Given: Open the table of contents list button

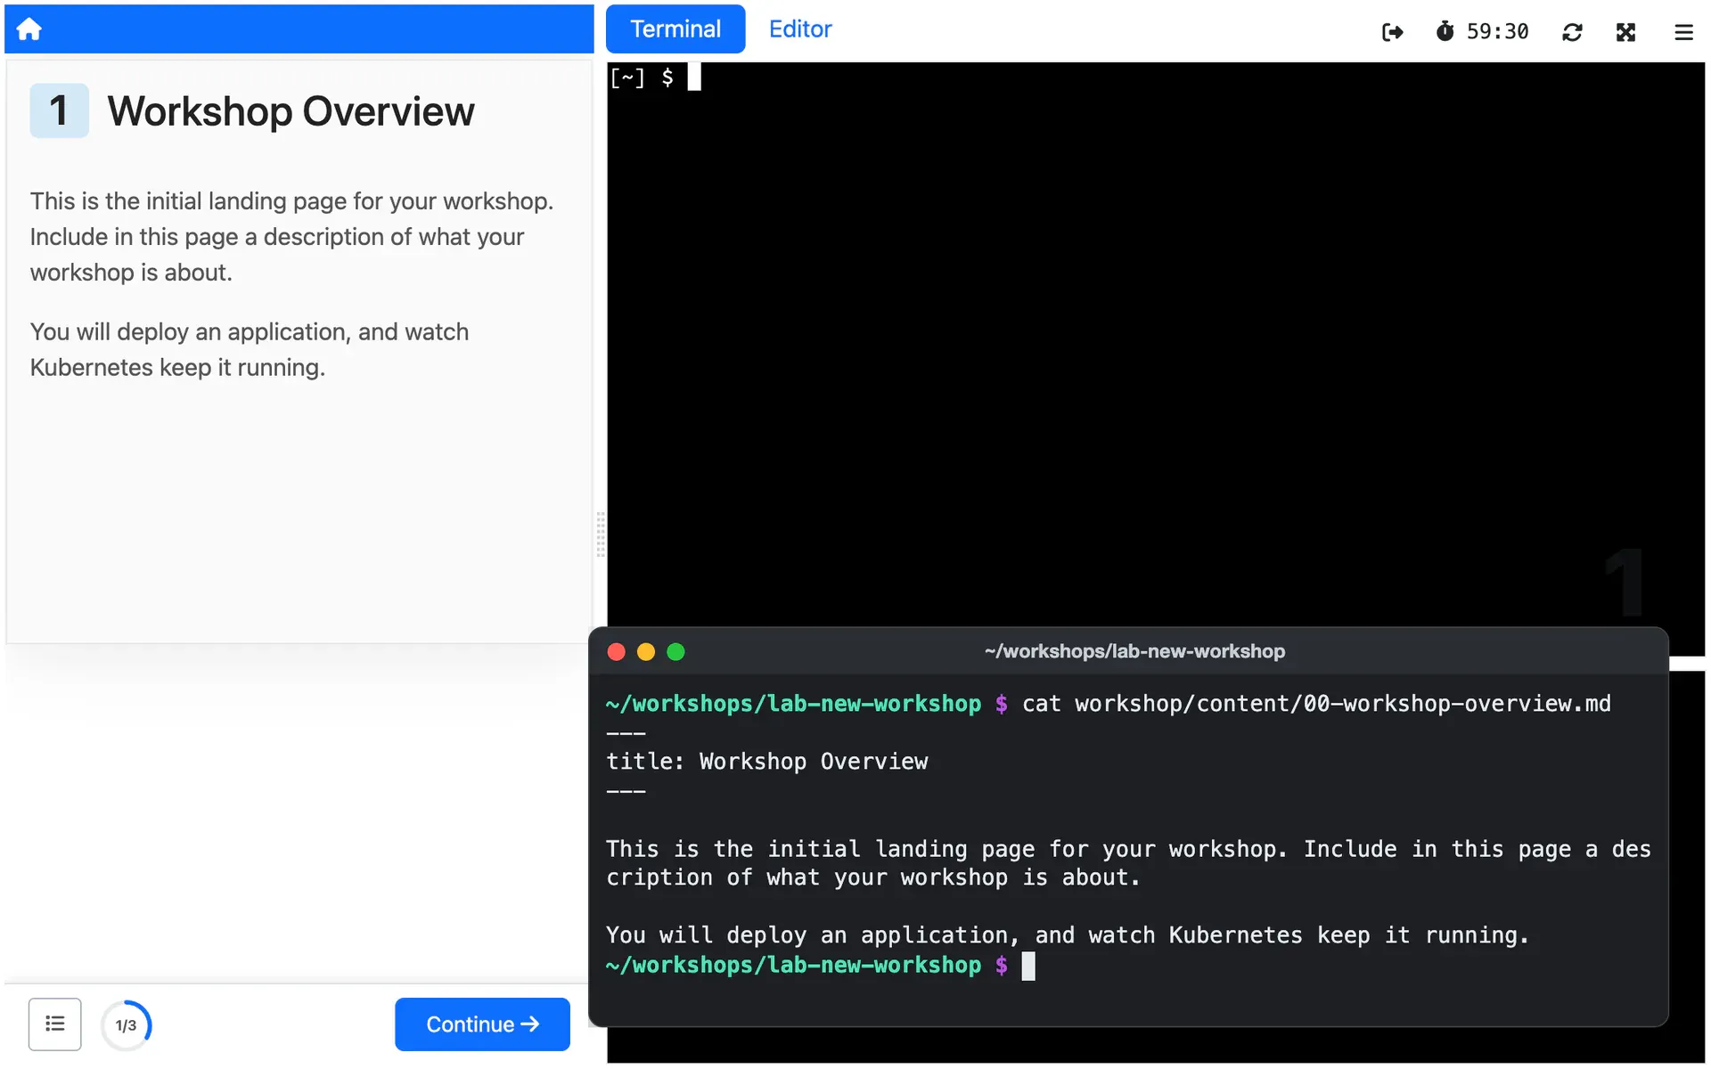Looking at the screenshot, I should coord(55,1024).
